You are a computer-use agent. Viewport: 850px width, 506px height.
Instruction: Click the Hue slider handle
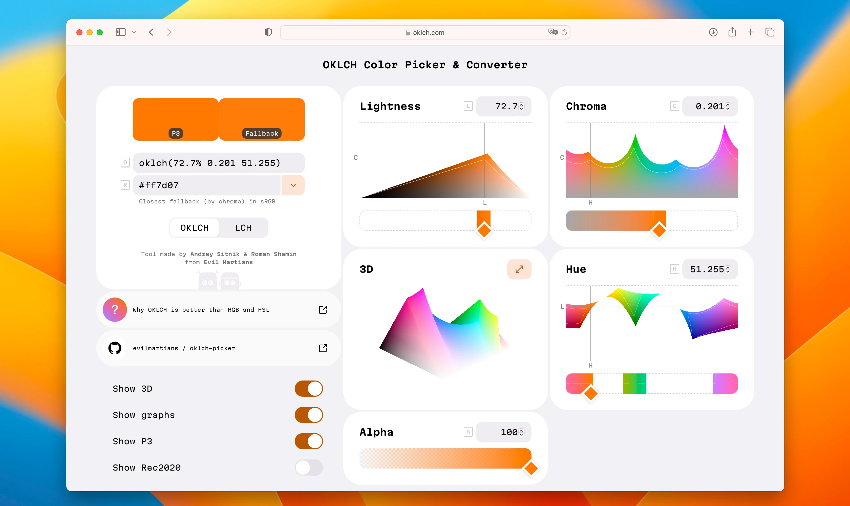coord(591,393)
